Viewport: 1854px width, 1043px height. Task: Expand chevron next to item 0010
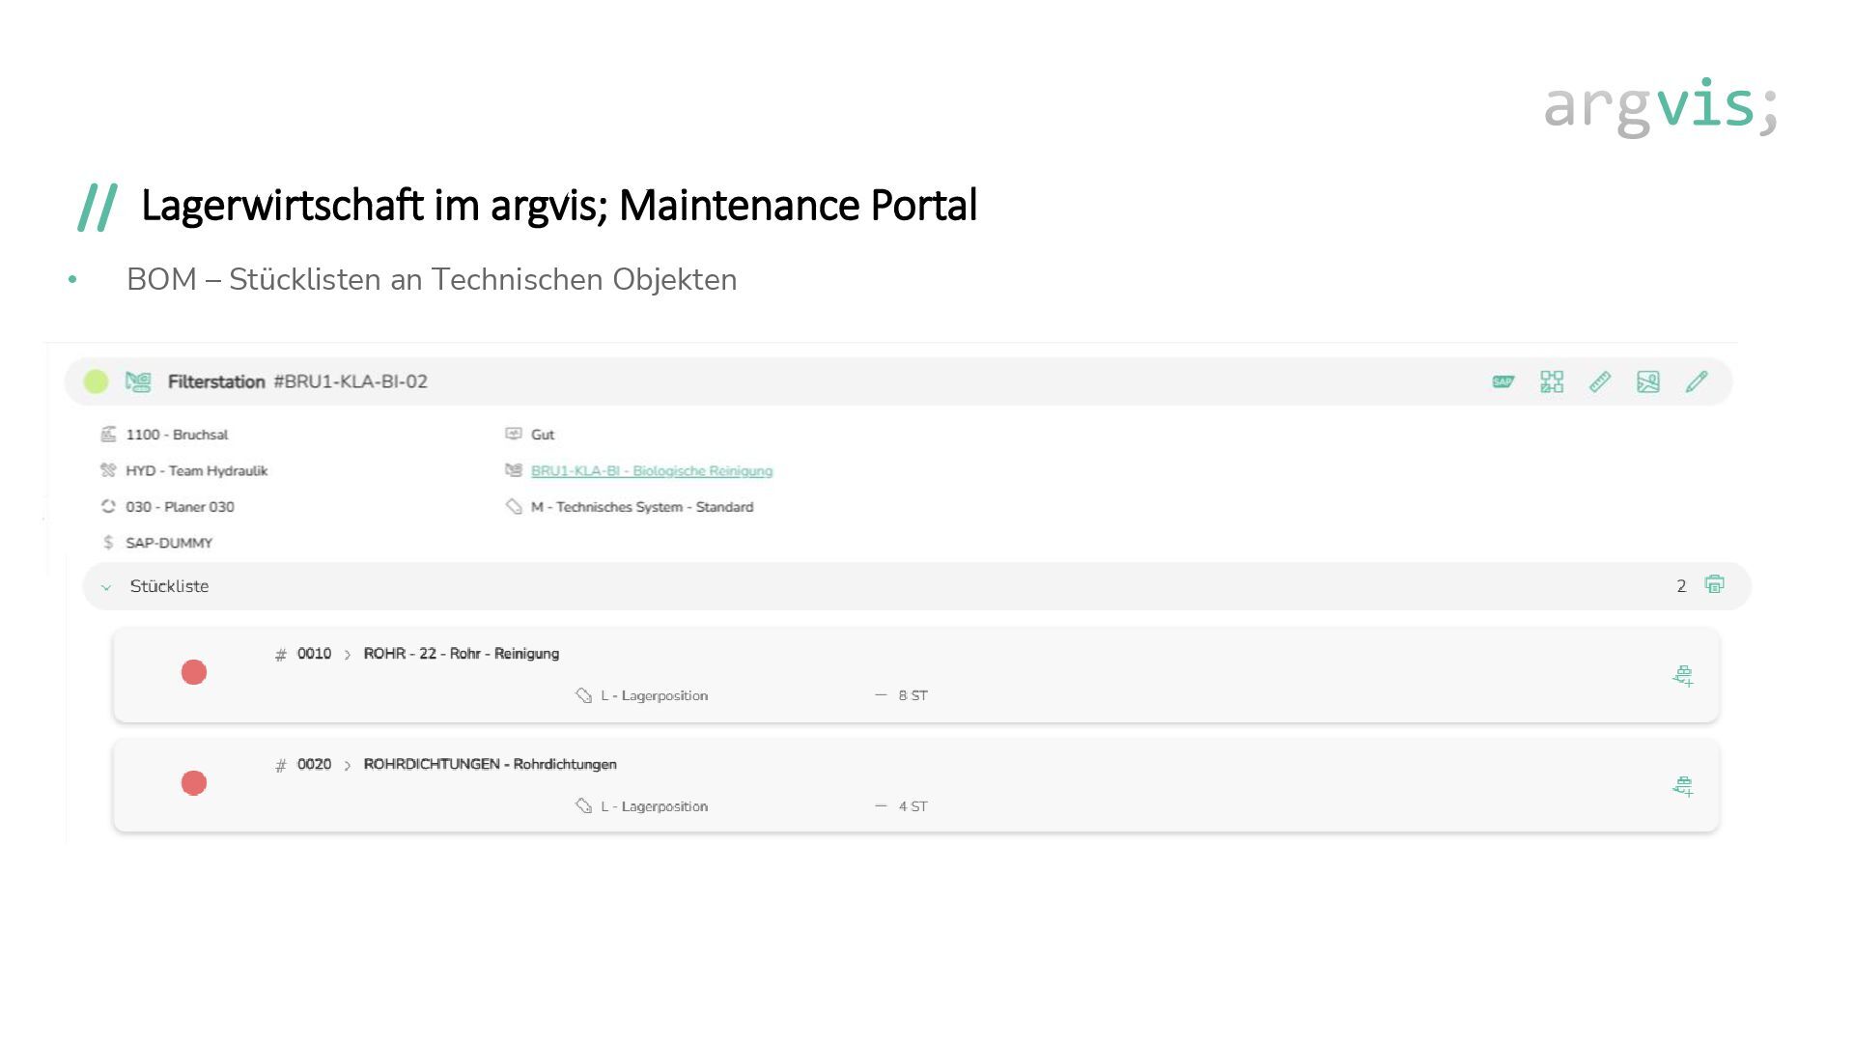click(x=348, y=655)
